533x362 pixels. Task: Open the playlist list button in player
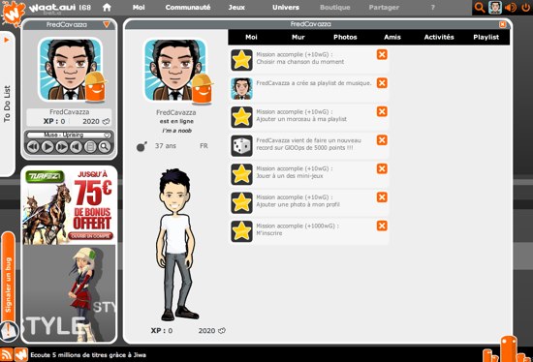pos(90,147)
